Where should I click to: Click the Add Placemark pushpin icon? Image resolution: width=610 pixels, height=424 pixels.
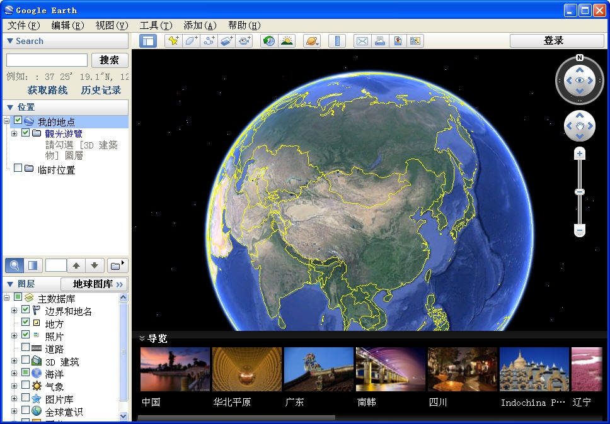173,41
